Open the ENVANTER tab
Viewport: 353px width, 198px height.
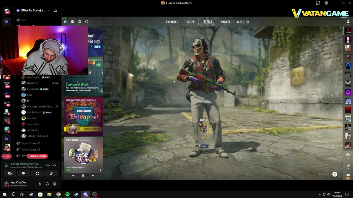(x=172, y=22)
